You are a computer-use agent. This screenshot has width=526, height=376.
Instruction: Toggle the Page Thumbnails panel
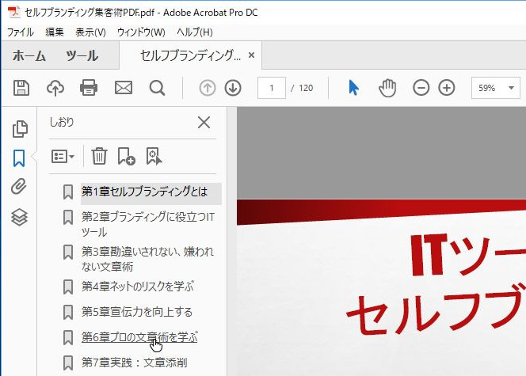click(x=20, y=129)
